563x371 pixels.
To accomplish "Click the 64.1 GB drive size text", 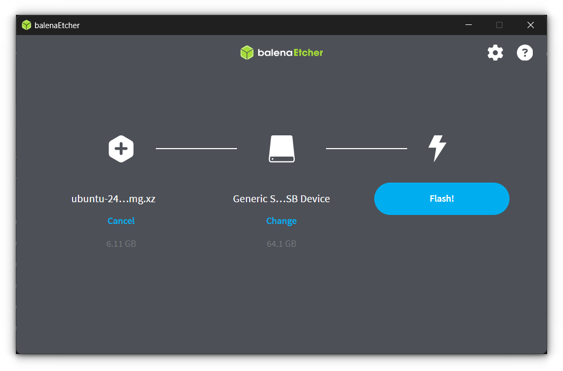I will (281, 244).
